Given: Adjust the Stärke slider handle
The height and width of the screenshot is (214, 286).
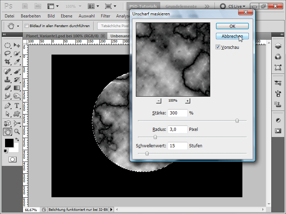Looking at the screenshot, I should (237, 121).
